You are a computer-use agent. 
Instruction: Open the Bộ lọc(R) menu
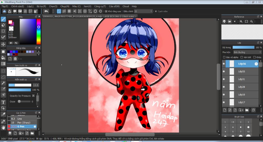[x=41, y=6]
